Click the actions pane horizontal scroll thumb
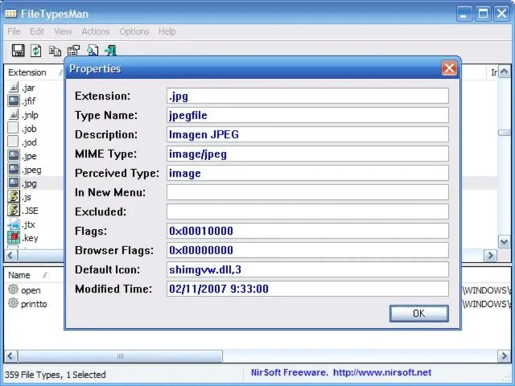The width and height of the screenshot is (515, 386). [120, 356]
